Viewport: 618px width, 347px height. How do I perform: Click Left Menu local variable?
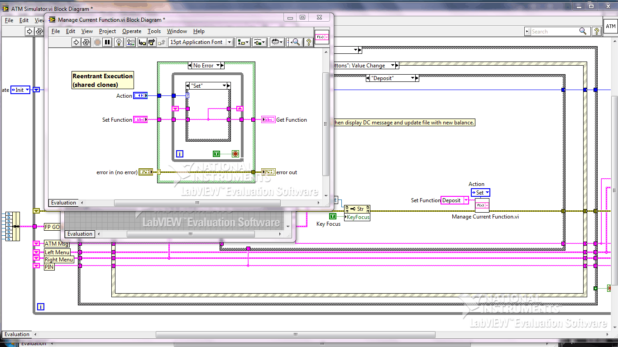[57, 252]
